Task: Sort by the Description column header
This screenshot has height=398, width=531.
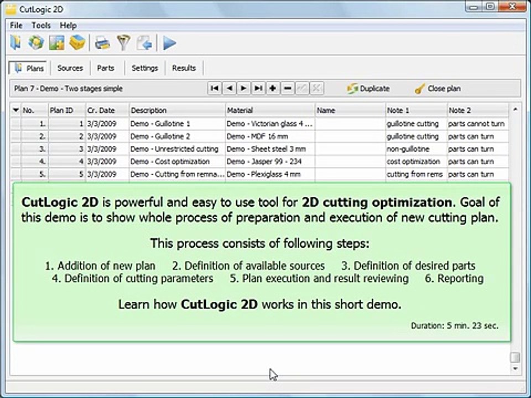Action: coord(177,110)
